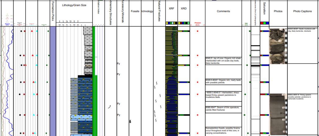Click the topmost Py accessory mineral label
Screen dimensions: 319x136
119,64
